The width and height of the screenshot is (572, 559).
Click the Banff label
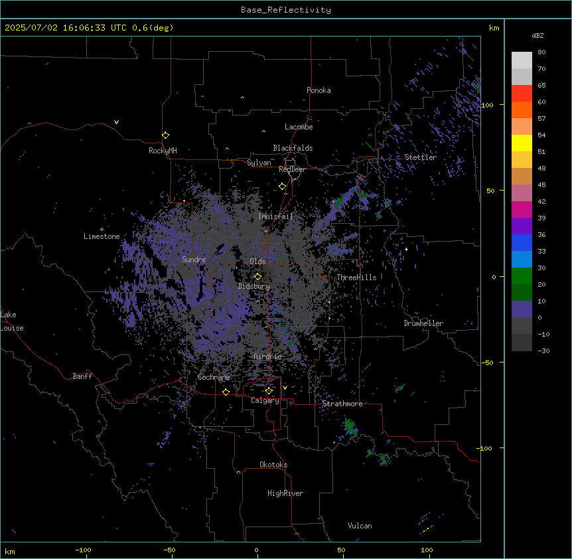[82, 376]
